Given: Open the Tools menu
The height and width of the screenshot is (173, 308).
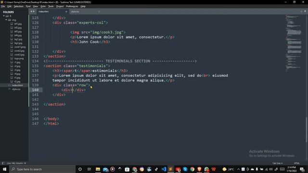Looking at the screenshot, I should pos(51,6).
